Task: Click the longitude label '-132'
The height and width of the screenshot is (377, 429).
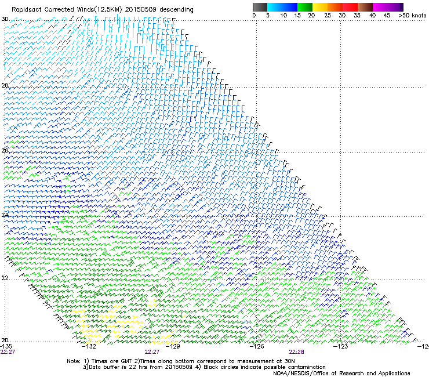Action: click(x=89, y=346)
